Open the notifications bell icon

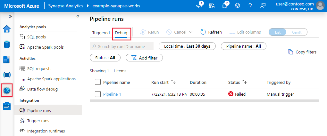pos(224,6)
